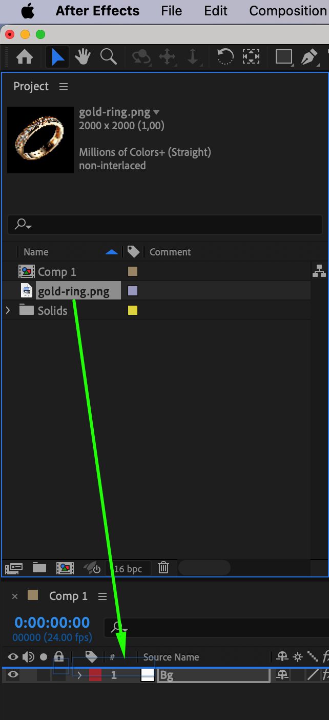The width and height of the screenshot is (329, 720).
Task: Delete selected item with trash icon
Action: (163, 568)
